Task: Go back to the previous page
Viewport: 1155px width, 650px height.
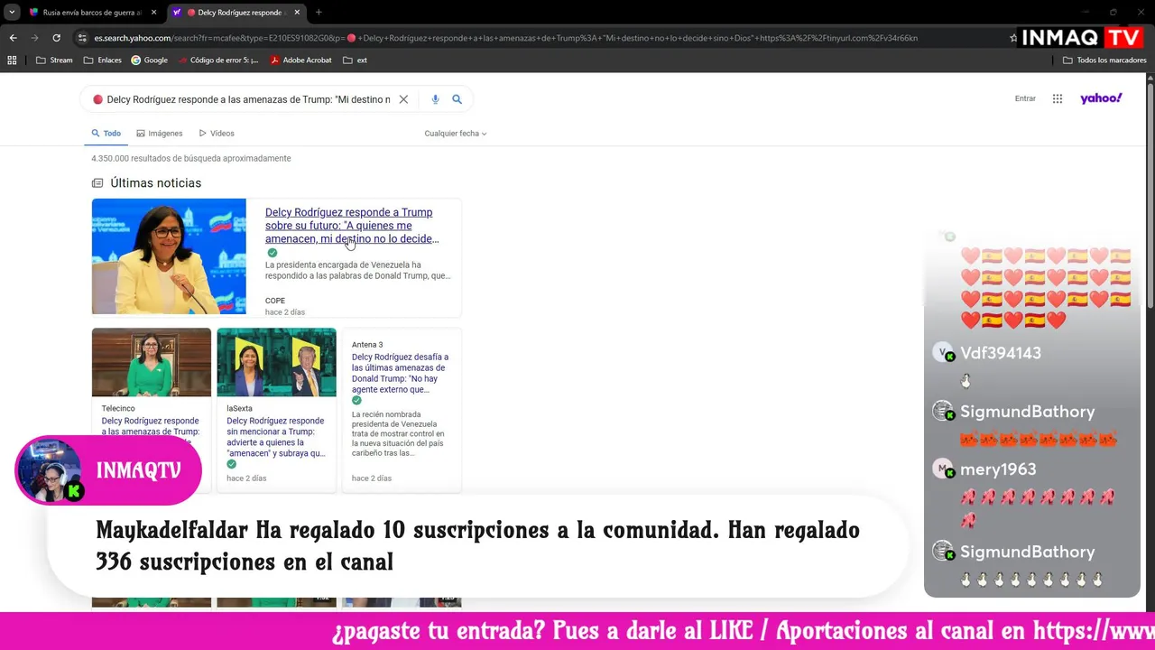Action: coord(13,38)
